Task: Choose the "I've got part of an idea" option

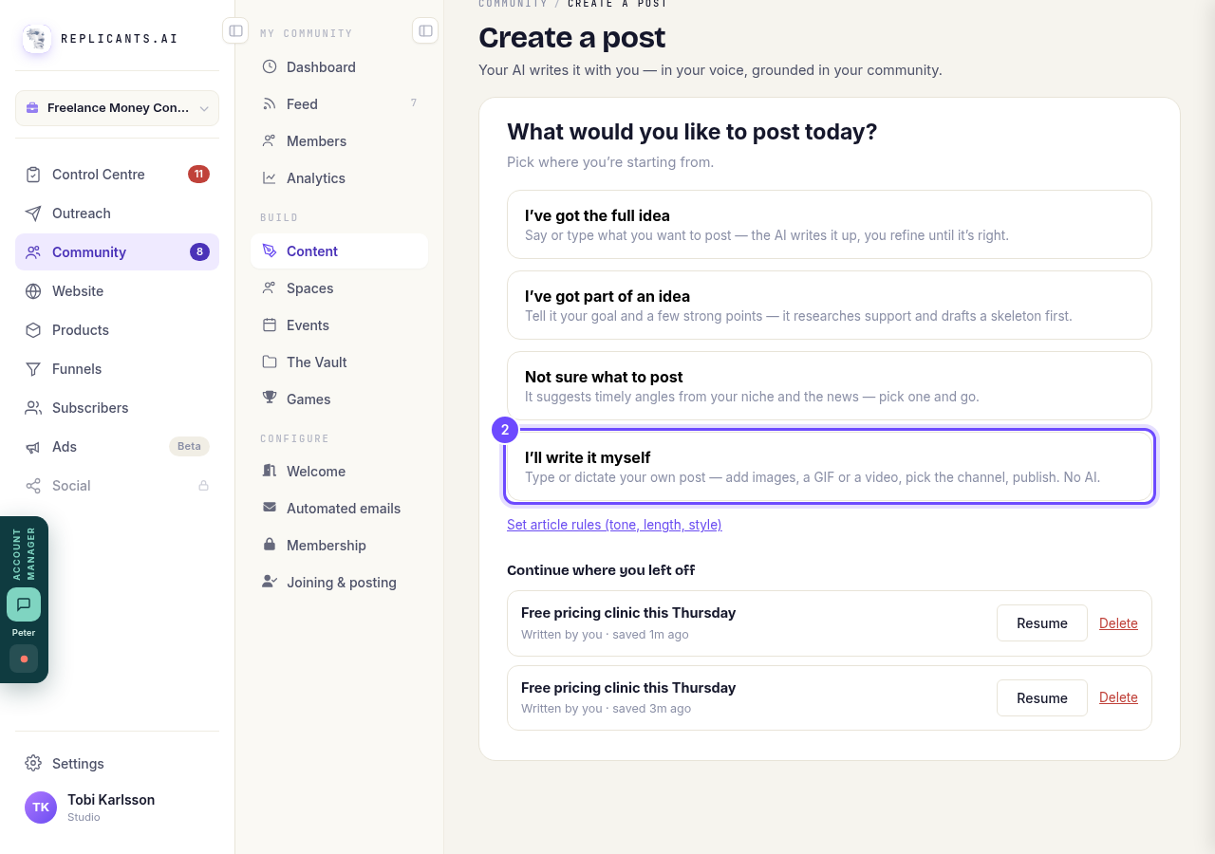Action: (830, 306)
